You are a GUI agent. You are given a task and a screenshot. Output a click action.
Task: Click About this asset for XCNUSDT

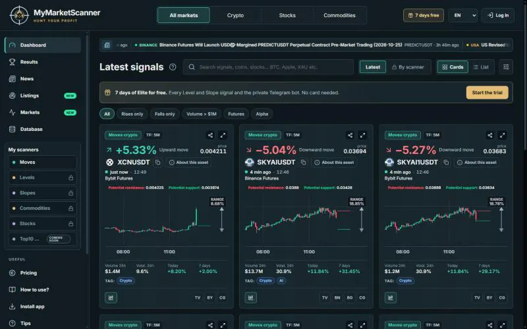point(188,163)
